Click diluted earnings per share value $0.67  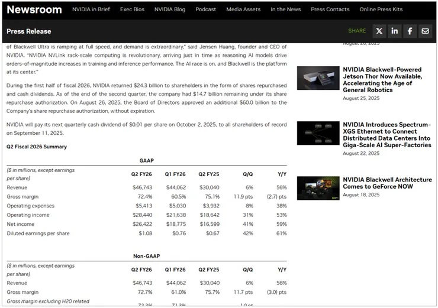coord(212,234)
